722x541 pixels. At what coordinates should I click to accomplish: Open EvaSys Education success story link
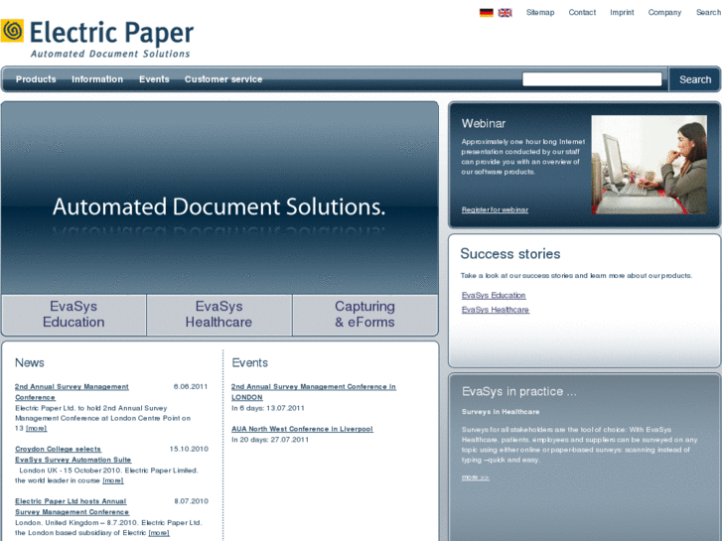494,295
